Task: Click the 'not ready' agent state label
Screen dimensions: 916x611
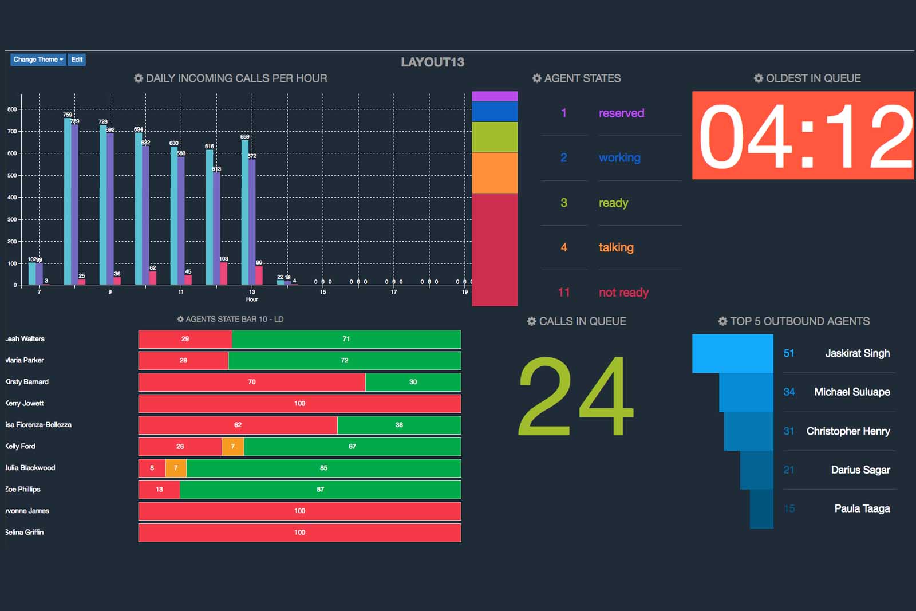Action: click(623, 293)
